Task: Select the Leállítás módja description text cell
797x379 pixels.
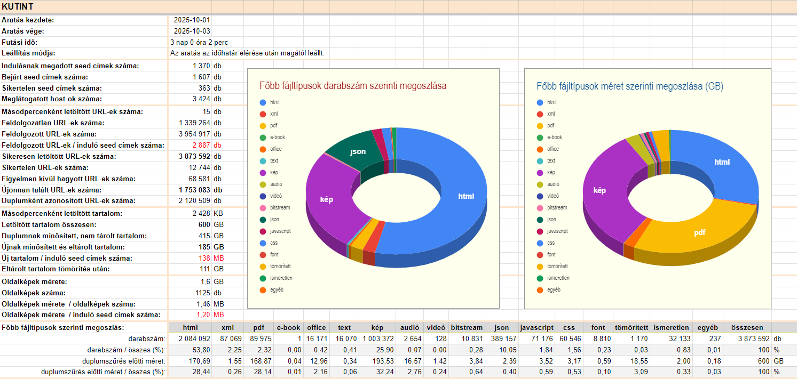Action: (x=247, y=53)
